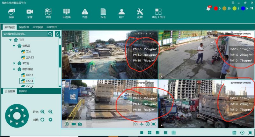This screenshot has height=137, width=255.
Task: Maximize the IPC14 video pane
Action: pos(154,124)
